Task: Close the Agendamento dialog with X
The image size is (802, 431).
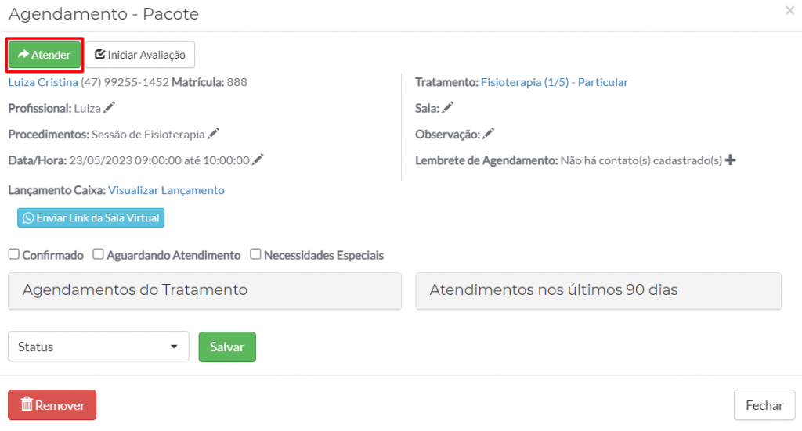Action: (x=789, y=10)
